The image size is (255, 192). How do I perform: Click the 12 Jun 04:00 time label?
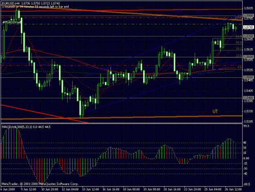(x=70, y=190)
